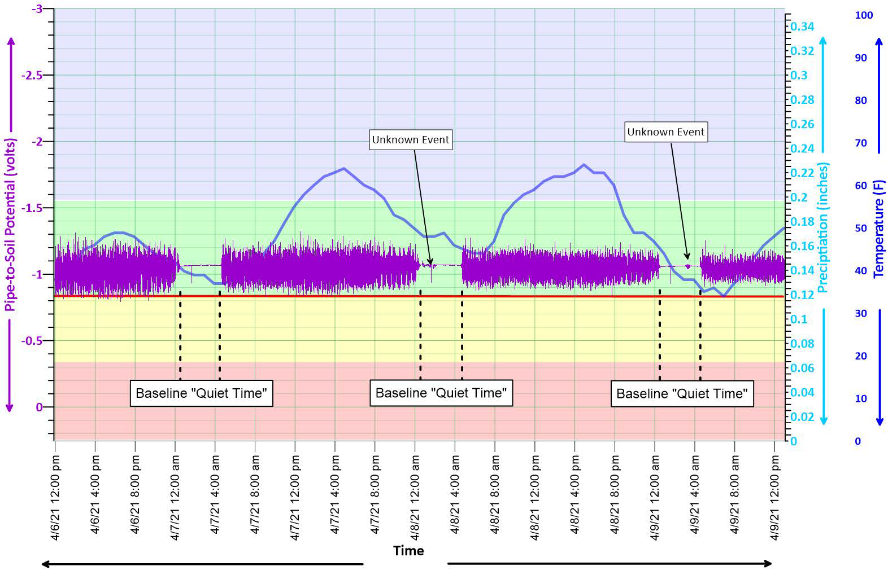888x575 pixels.
Task: Click the 0.34 precipitation tick label
Action: point(802,27)
